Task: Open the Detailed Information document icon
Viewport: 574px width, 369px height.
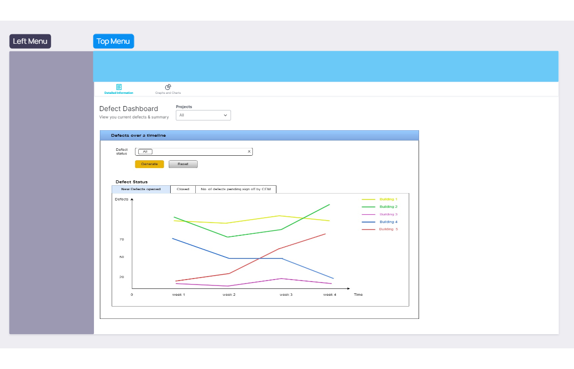Action: 119,86
